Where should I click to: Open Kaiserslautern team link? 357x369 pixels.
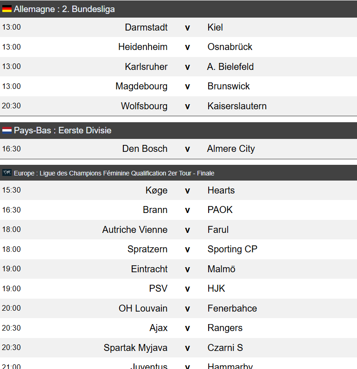[x=237, y=106]
